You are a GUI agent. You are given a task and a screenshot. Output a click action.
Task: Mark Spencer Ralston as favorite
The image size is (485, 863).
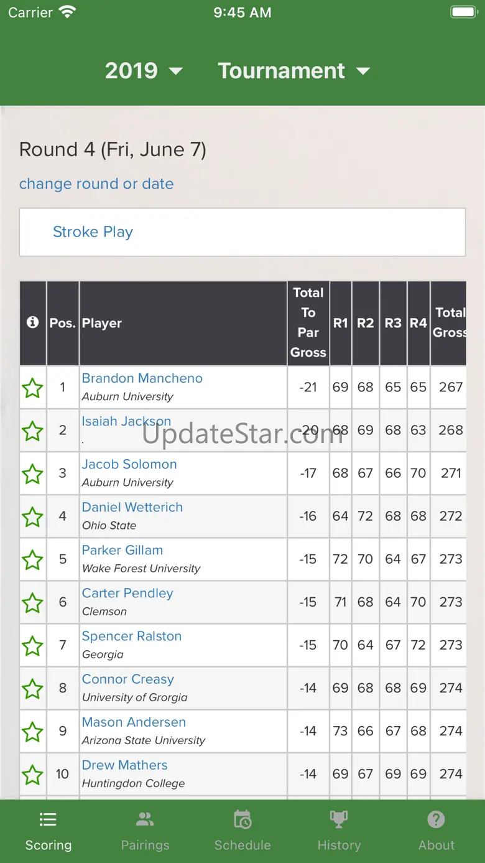[x=32, y=646]
